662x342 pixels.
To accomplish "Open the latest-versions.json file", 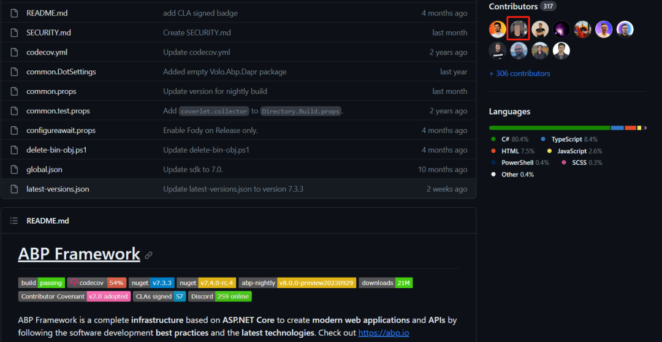I will coord(58,189).
